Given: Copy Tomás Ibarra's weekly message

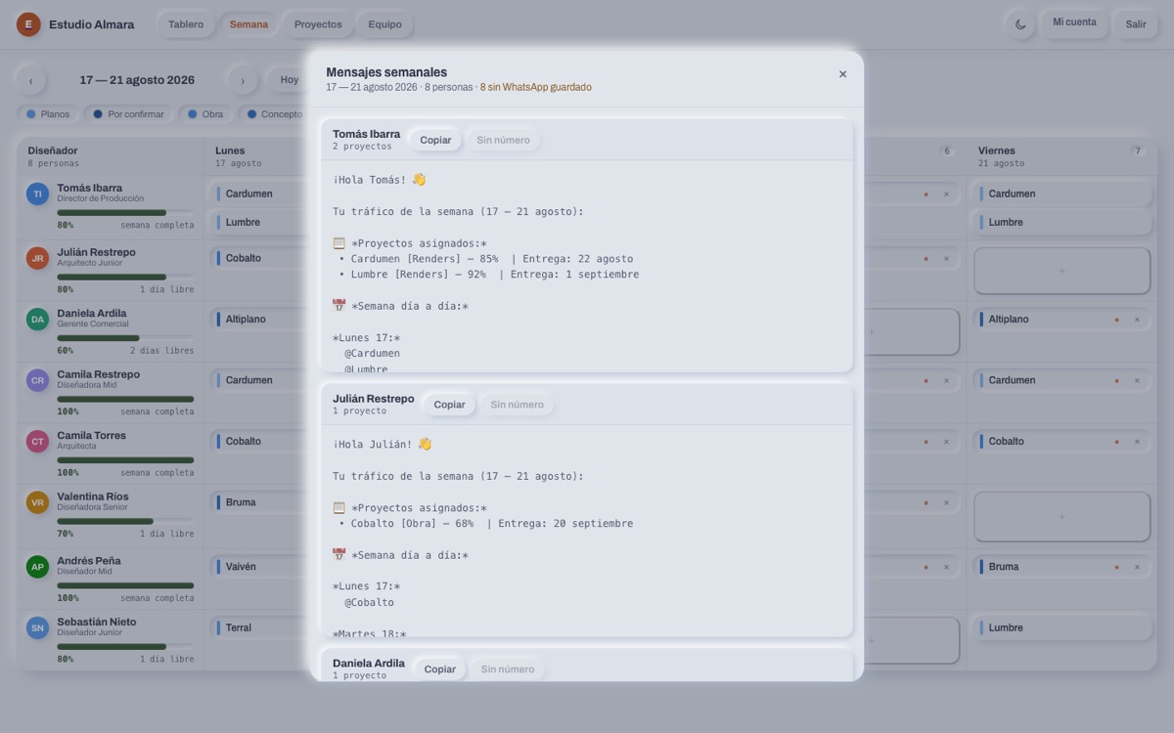Looking at the screenshot, I should (x=435, y=140).
